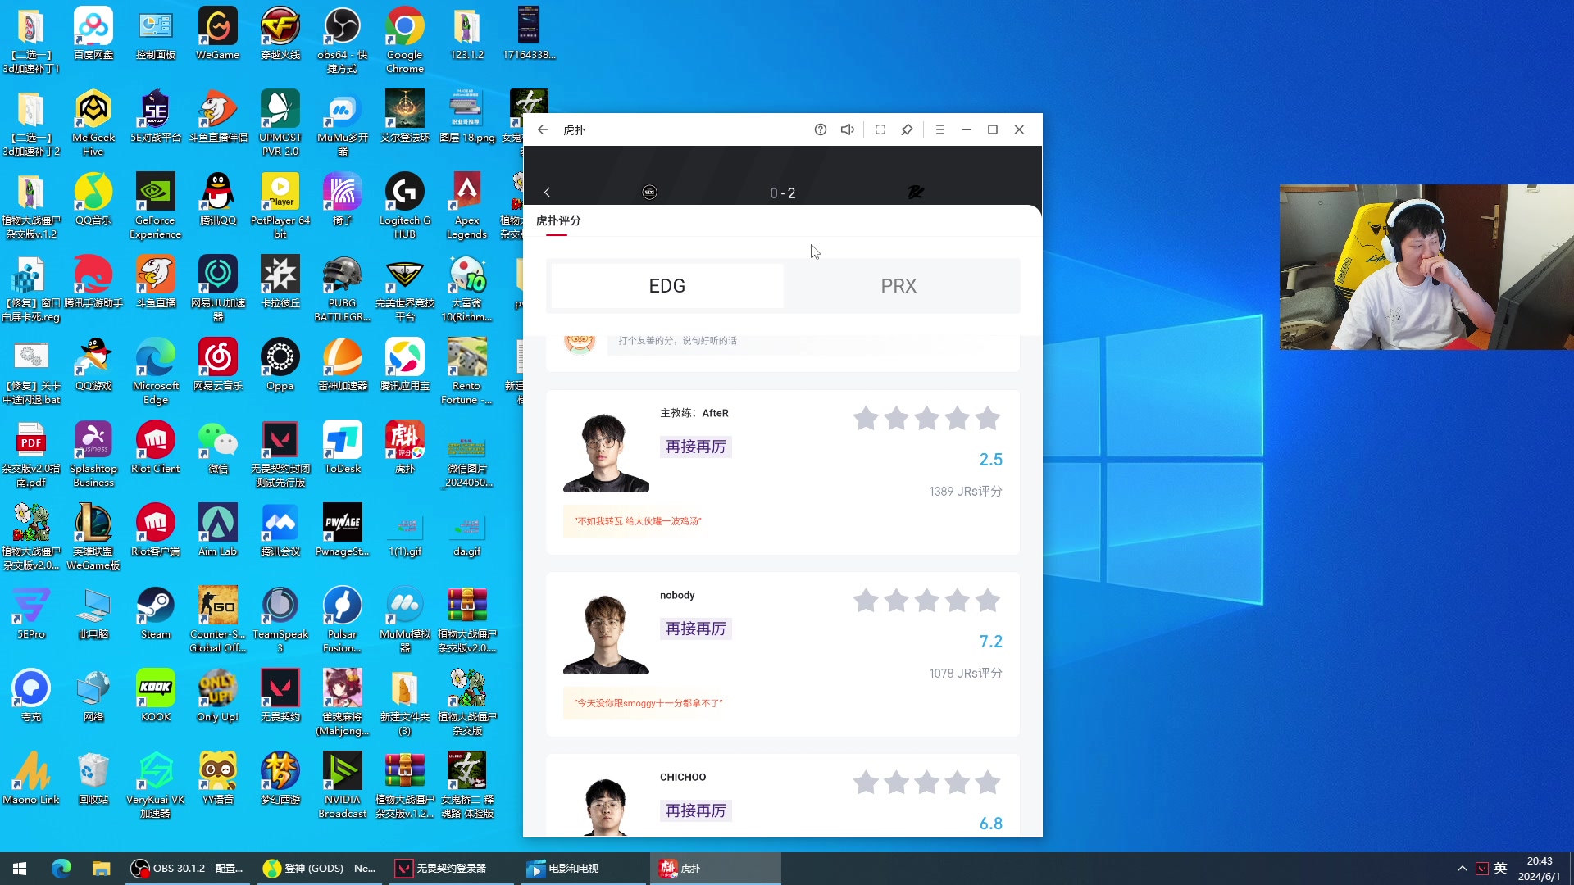The image size is (1574, 885).
Task: Select the Steam desktop icon
Action: pos(156,613)
